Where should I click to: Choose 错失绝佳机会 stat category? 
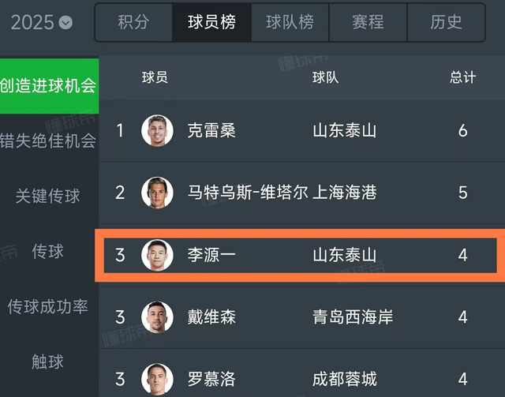pos(48,141)
